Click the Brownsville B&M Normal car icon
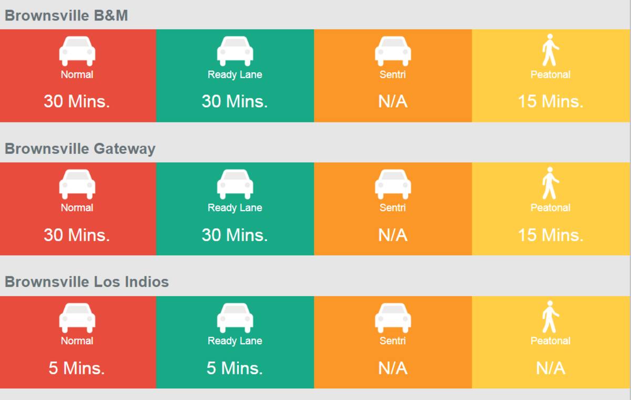 click(77, 51)
